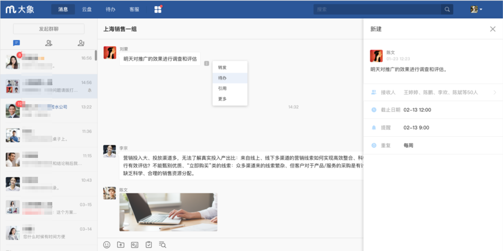This screenshot has width=503, height=251.
Task: Open conversation from 11:15
Action: (49, 160)
